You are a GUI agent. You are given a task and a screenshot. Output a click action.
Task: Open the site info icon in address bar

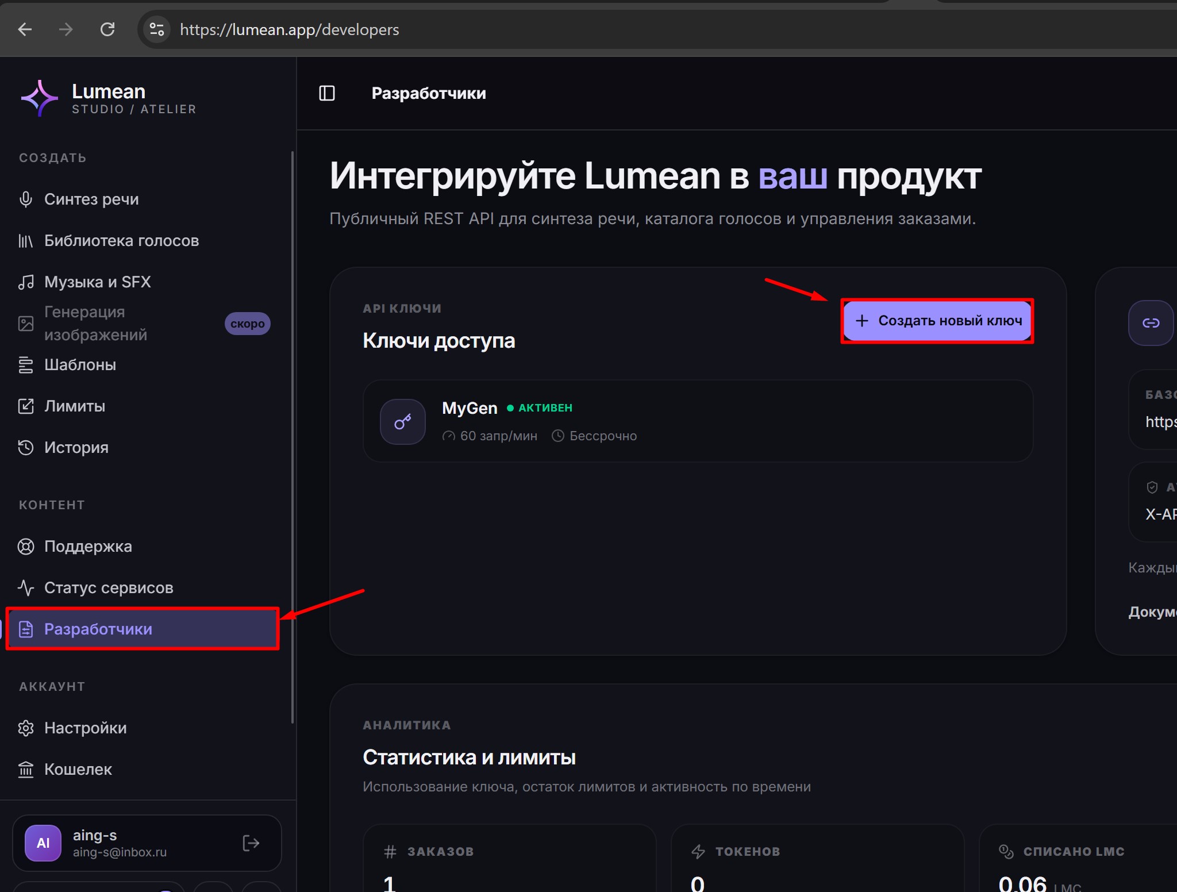[156, 29]
